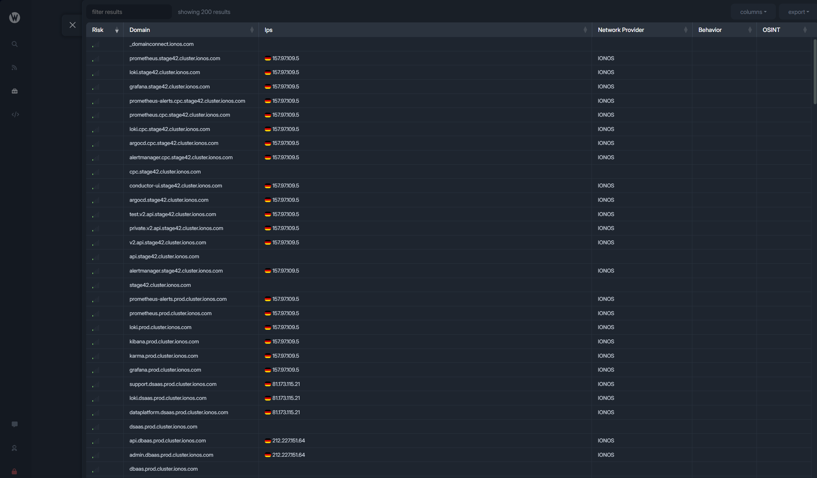Screen dimensions: 817x478
Task: Select domain dsaas.prod.cluster.ionos.com
Action: tap(163, 427)
